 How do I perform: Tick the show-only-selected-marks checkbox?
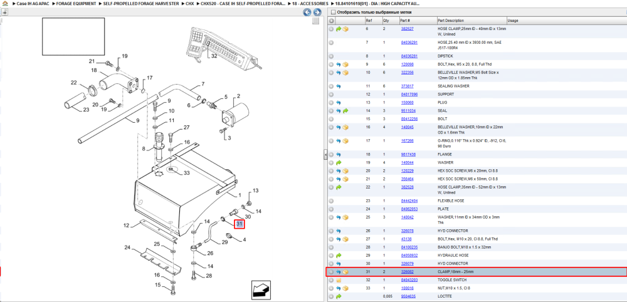click(x=333, y=13)
